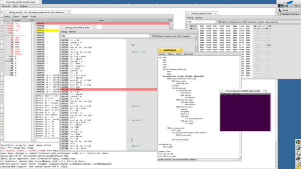Float the dasm dock panel
Viewport: 301px width, 169px height.
coord(169,20)
